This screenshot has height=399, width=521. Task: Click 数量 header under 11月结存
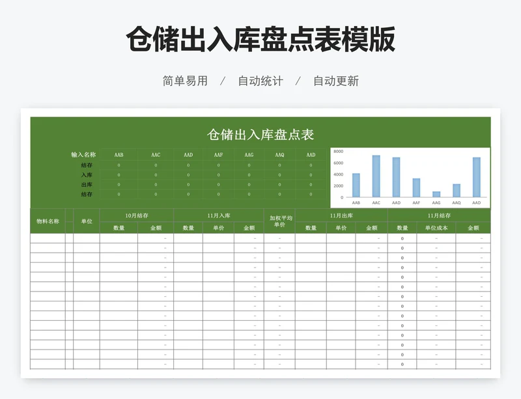pyautogui.click(x=402, y=228)
